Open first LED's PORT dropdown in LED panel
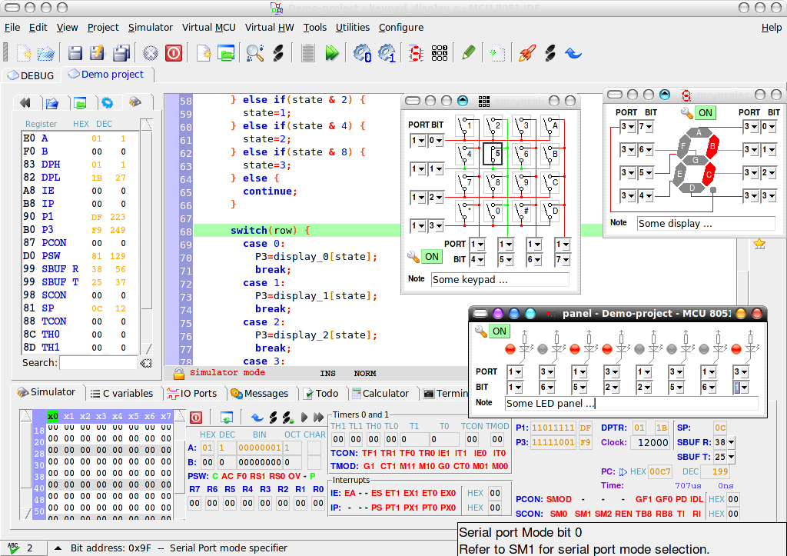This screenshot has height=556, width=787. [515, 371]
